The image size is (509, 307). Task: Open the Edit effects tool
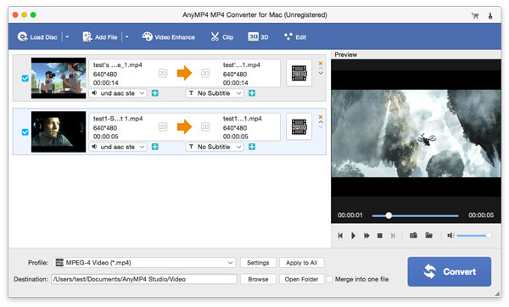tap(294, 37)
